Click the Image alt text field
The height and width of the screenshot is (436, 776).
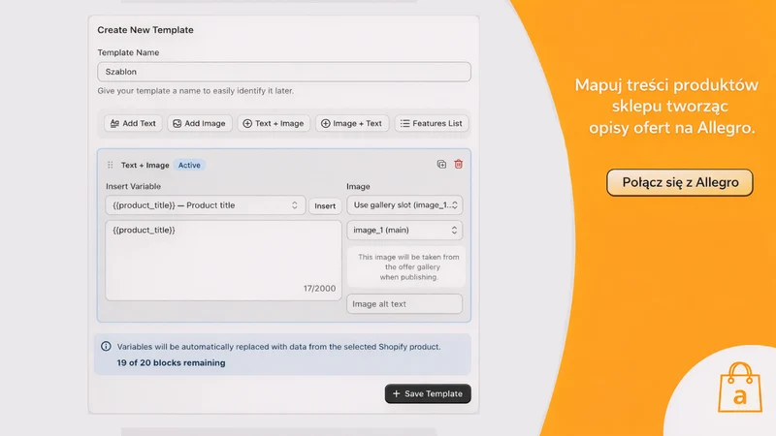pos(404,304)
